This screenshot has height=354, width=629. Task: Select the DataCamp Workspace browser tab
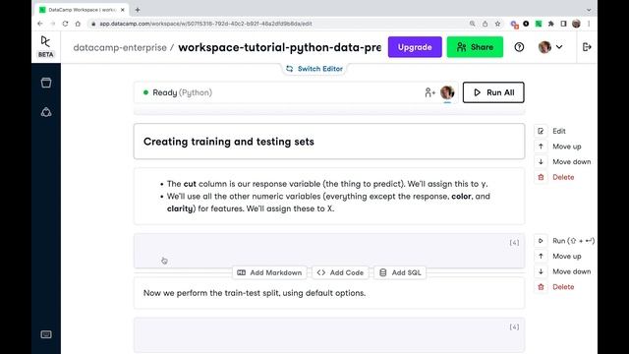click(82, 10)
